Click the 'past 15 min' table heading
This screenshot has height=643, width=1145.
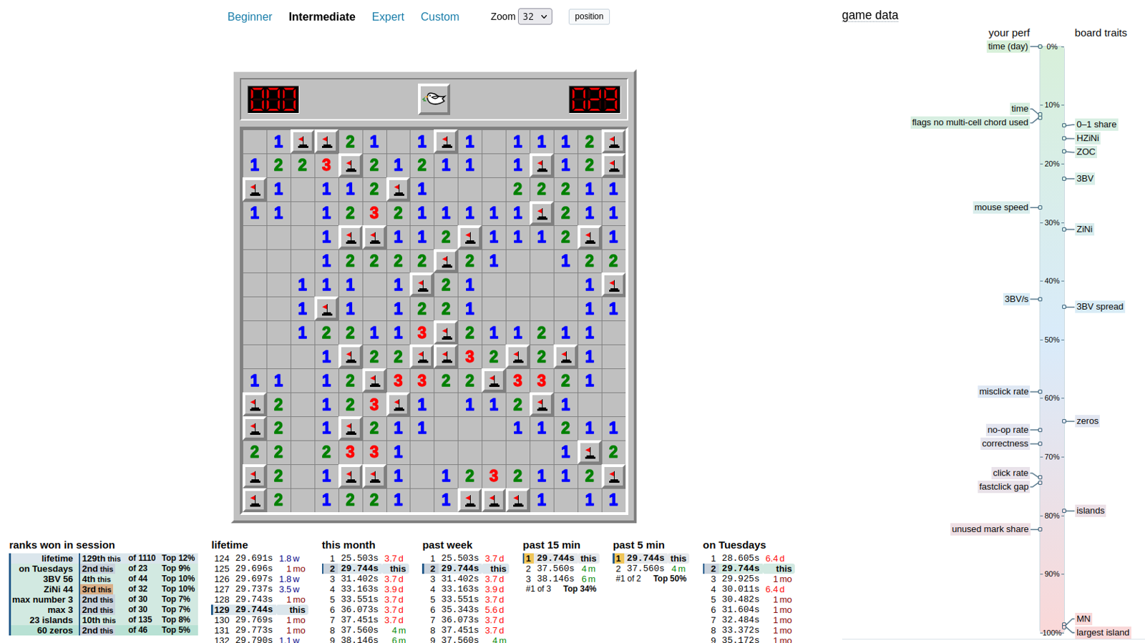pyautogui.click(x=551, y=545)
